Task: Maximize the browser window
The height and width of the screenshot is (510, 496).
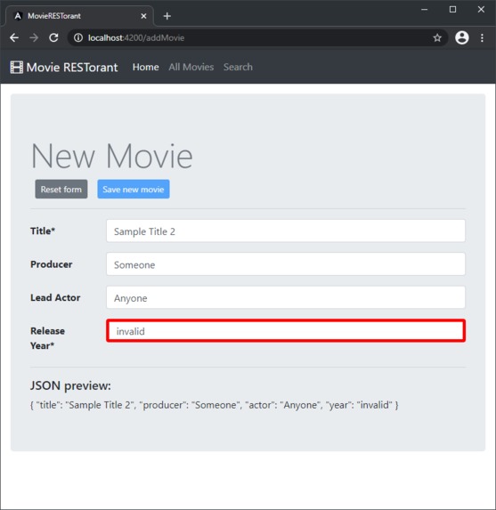Action: coord(452,10)
